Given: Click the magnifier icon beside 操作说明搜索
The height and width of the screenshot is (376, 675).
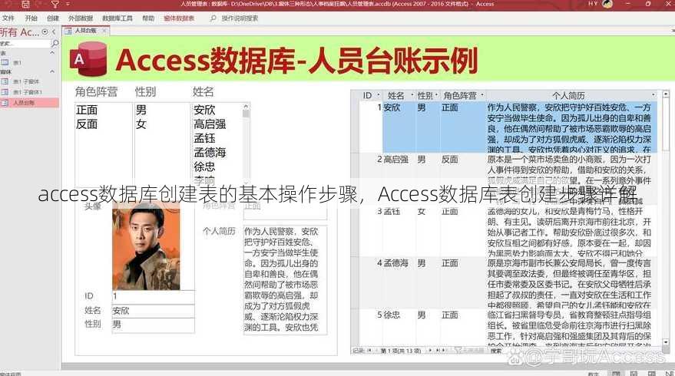Looking at the screenshot, I should click(213, 18).
